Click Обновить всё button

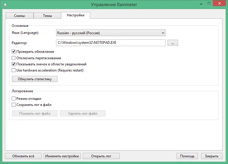(x=23, y=156)
